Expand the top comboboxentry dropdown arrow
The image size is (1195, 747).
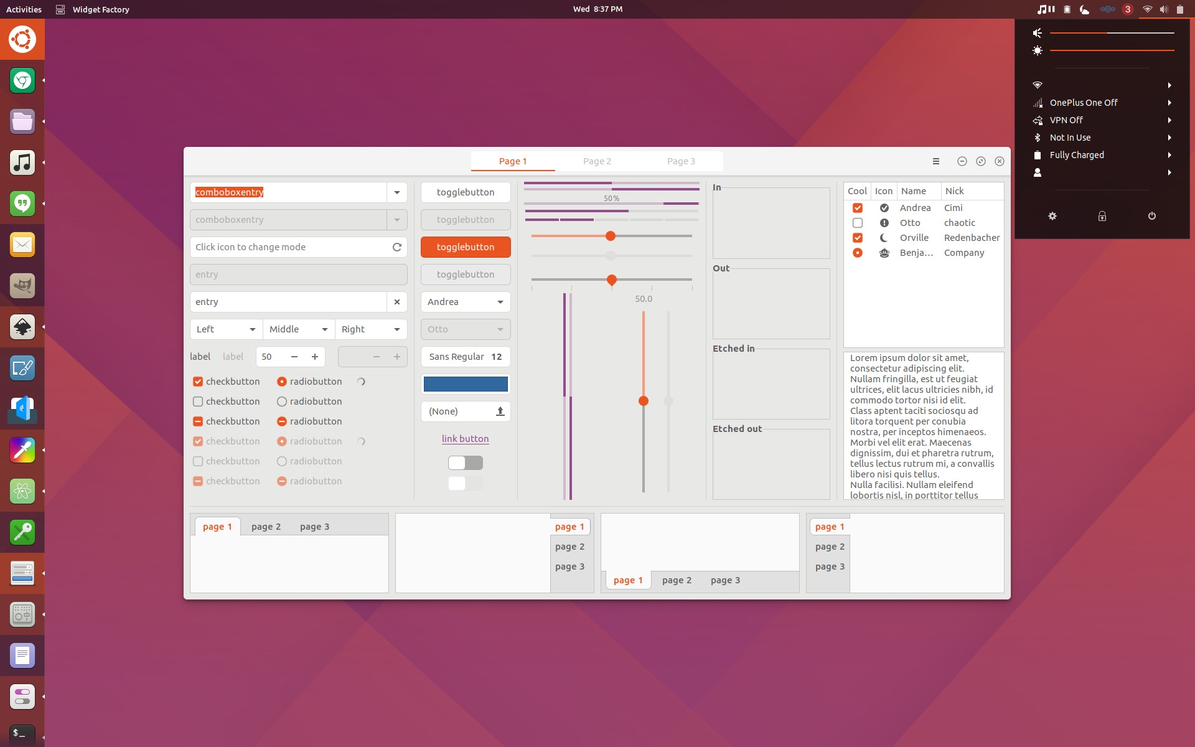click(397, 192)
